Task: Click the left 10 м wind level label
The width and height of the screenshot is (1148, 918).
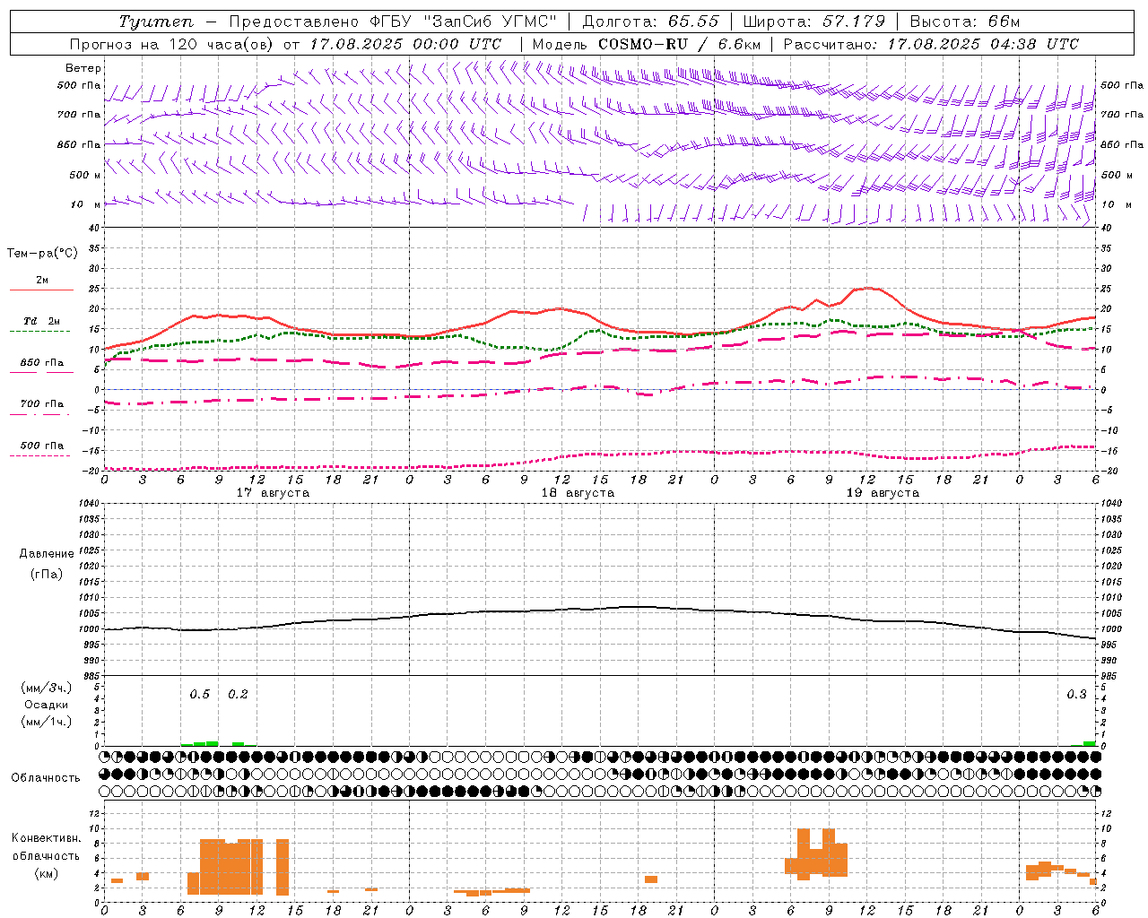Action: (x=86, y=204)
